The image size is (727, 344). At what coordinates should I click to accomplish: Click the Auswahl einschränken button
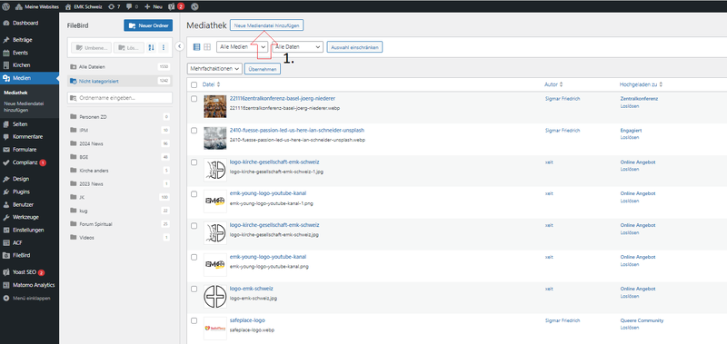click(x=354, y=47)
